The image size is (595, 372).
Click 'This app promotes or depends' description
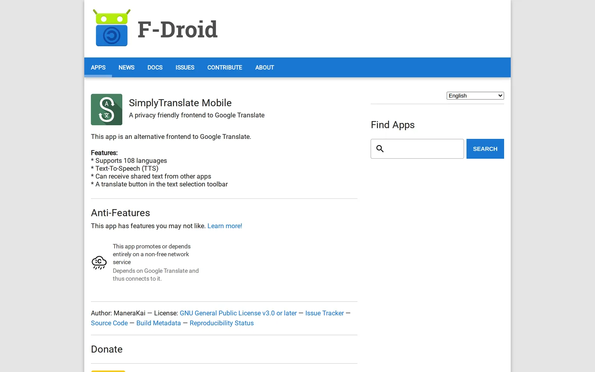click(x=152, y=254)
